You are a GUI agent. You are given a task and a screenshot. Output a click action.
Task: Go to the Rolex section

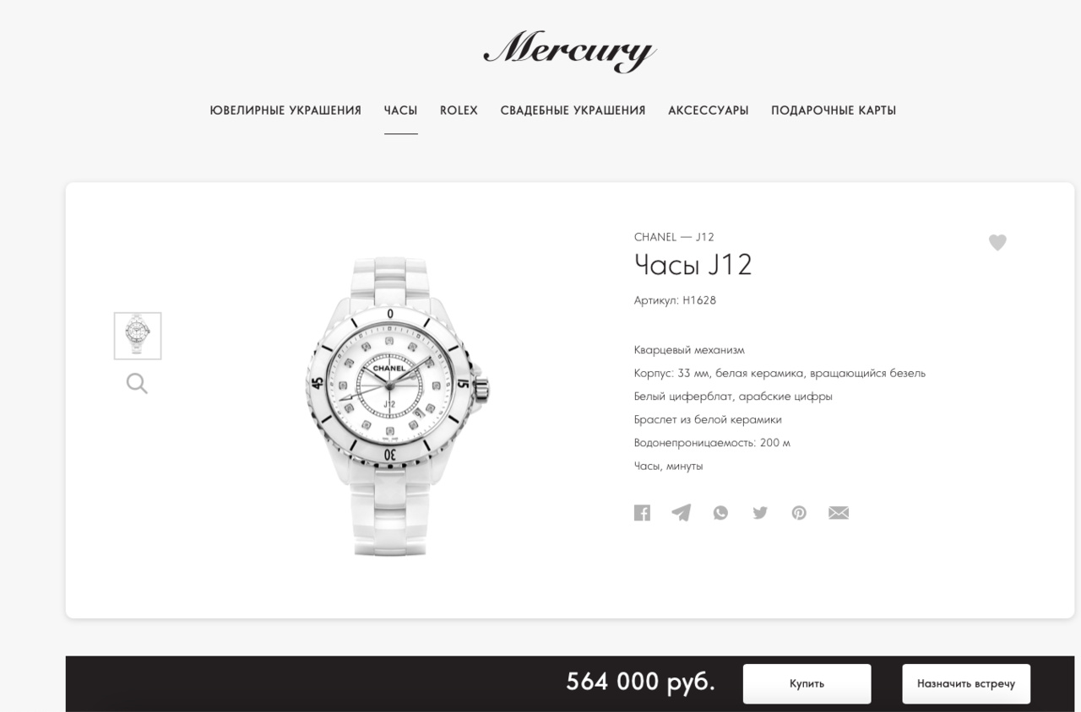[x=459, y=111]
